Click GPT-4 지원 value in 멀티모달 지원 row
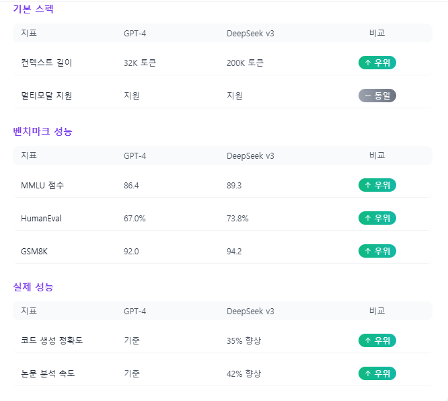The image size is (448, 401). click(x=131, y=96)
